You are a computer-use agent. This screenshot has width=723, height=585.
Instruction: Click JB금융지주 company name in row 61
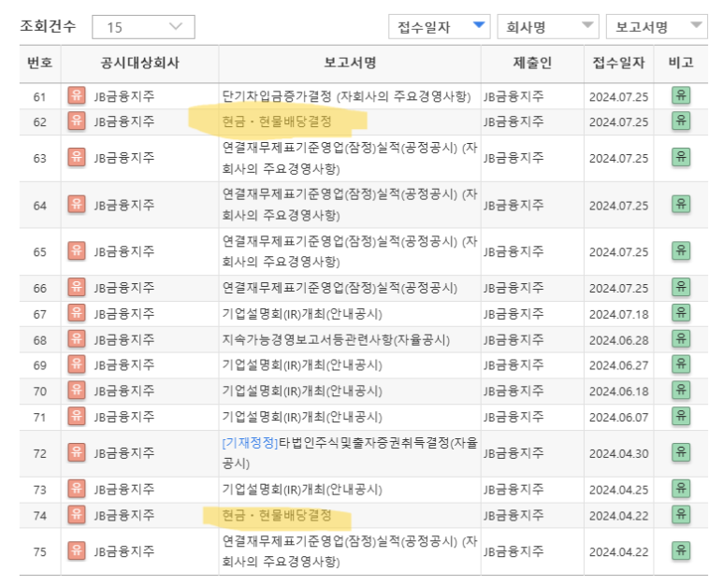click(x=124, y=96)
